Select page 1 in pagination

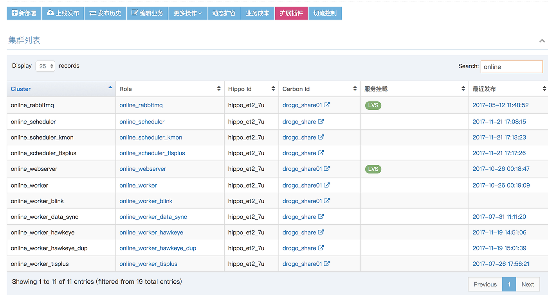509,284
